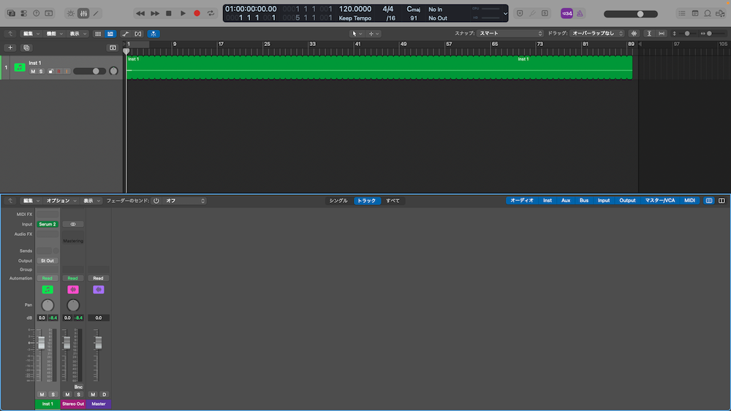This screenshot has width=731, height=411.
Task: Toggle the Cycle loop button
Action: [211, 13]
